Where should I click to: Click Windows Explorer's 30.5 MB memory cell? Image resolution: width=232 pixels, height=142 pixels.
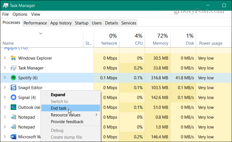click(158, 58)
